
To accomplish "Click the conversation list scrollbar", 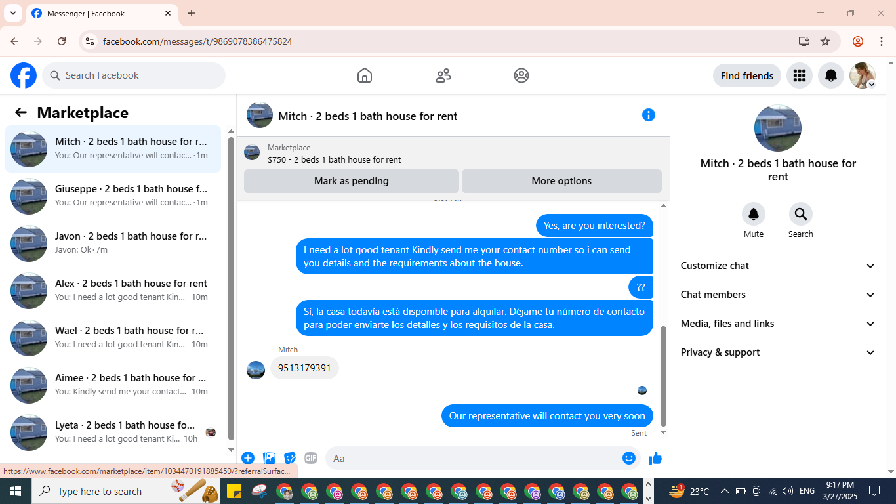I will pyautogui.click(x=231, y=289).
